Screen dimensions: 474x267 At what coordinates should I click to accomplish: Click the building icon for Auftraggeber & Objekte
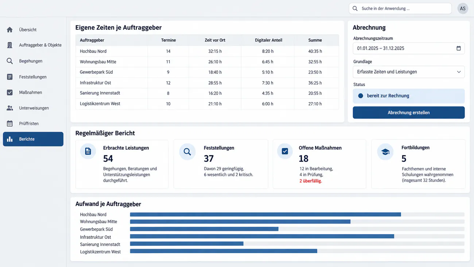[x=10, y=45]
